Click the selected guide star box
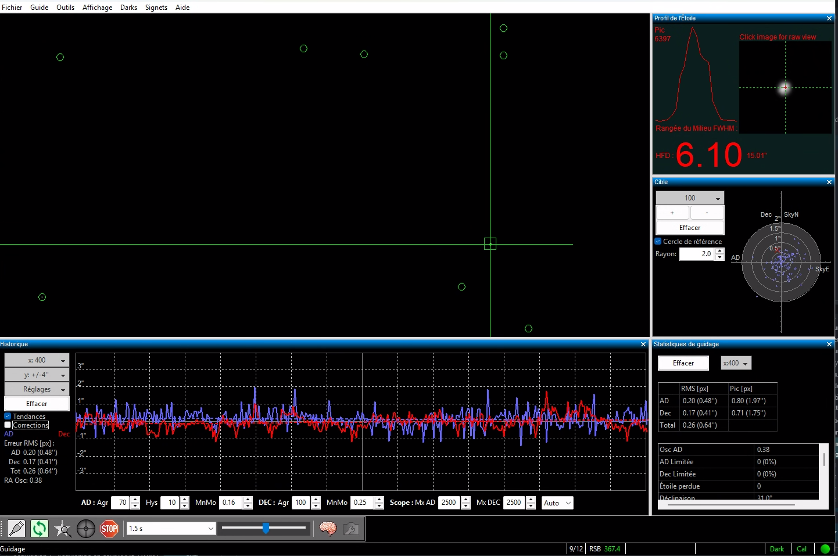This screenshot has height=556, width=838. click(x=490, y=243)
